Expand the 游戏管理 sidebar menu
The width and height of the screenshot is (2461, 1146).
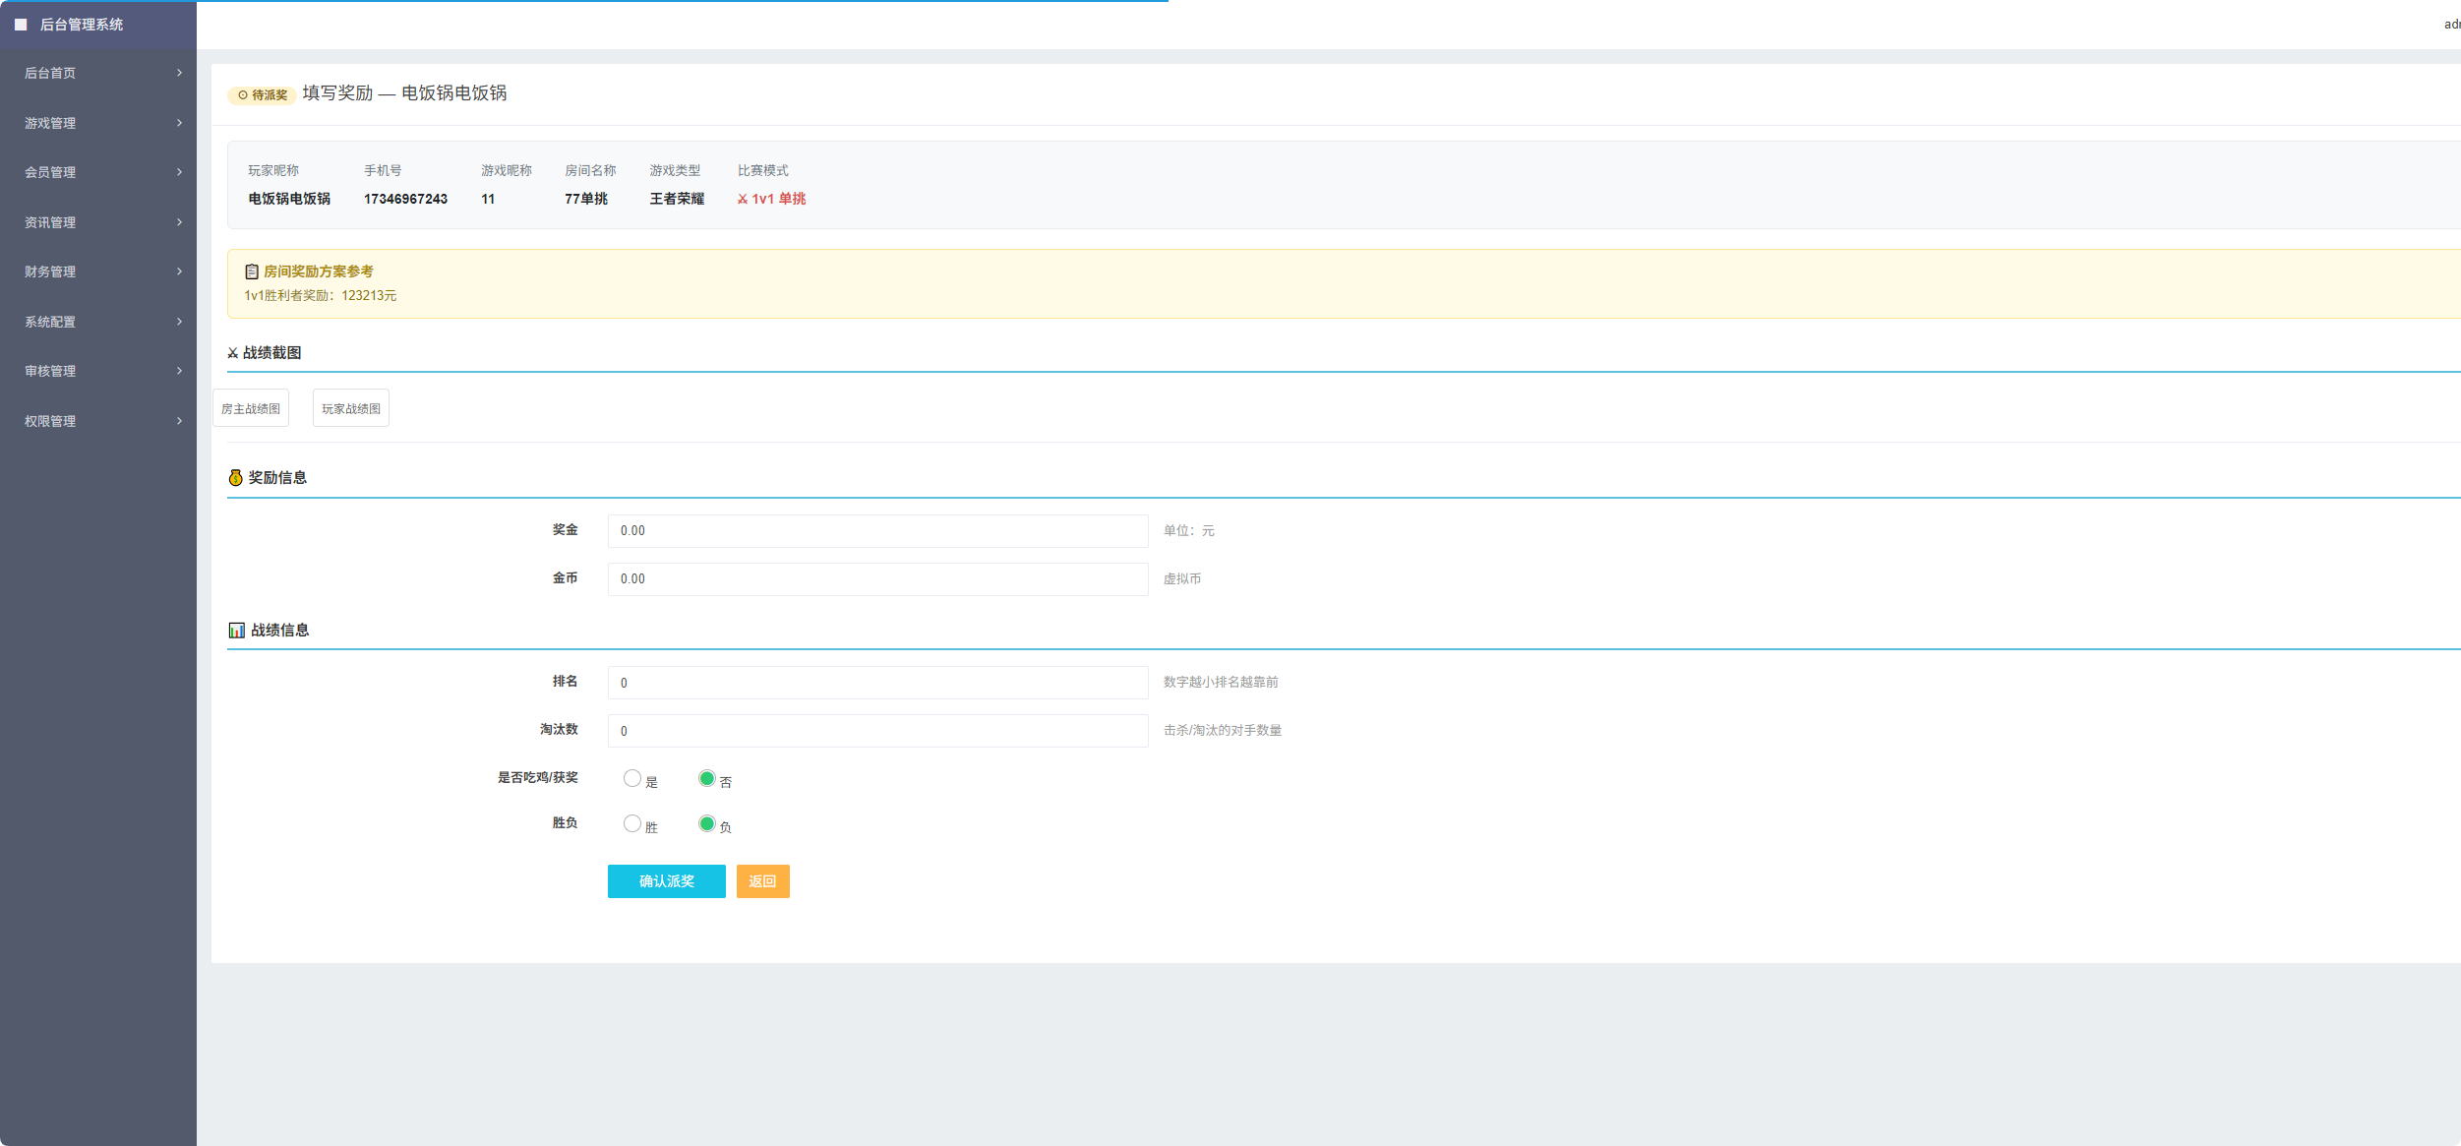98,123
